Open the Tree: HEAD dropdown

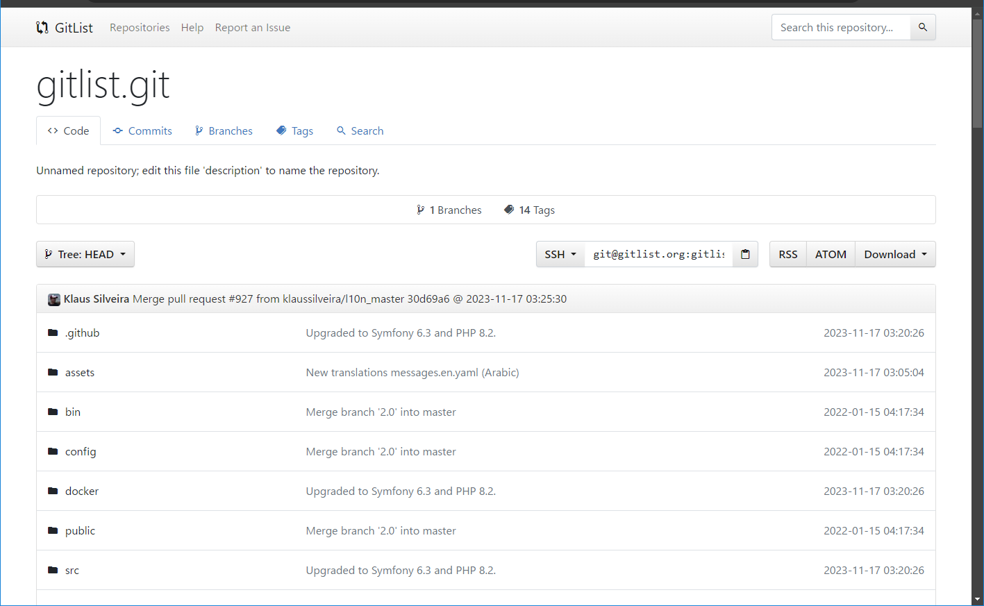85,254
